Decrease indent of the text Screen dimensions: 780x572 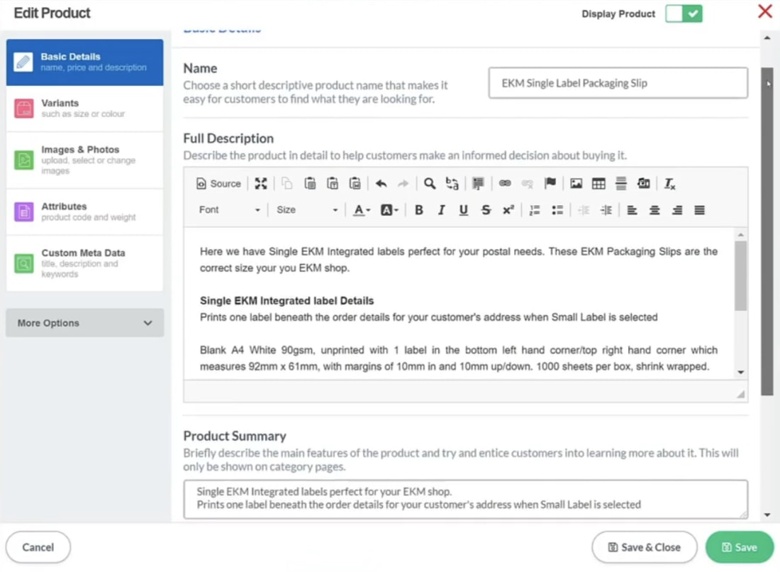(x=584, y=210)
